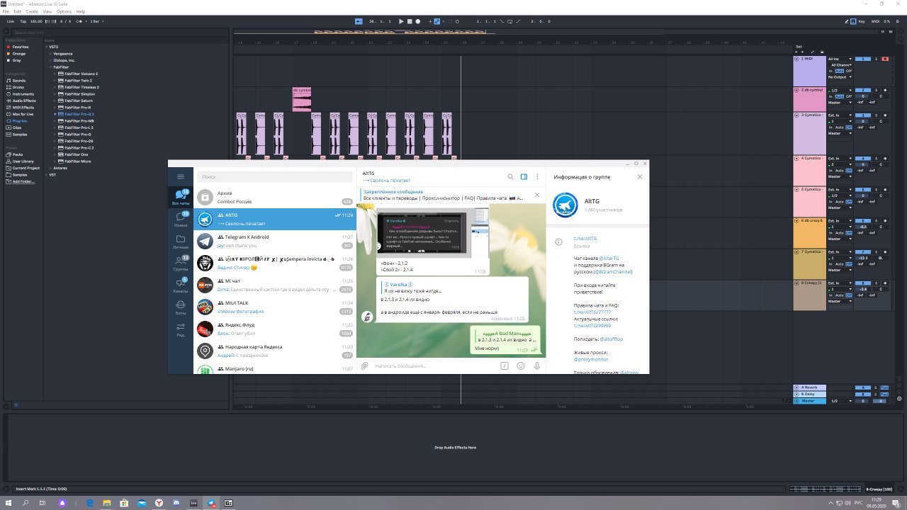The image size is (907, 510).
Task: Open the bot commands slash icon
Action: pos(505,366)
